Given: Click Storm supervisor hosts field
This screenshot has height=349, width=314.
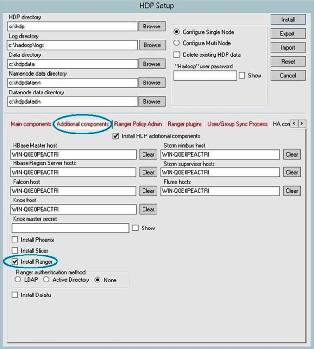Looking at the screenshot, I should (x=220, y=172).
